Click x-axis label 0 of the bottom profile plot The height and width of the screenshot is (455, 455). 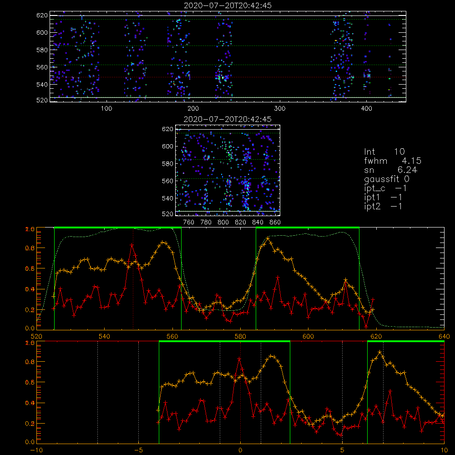(240, 450)
